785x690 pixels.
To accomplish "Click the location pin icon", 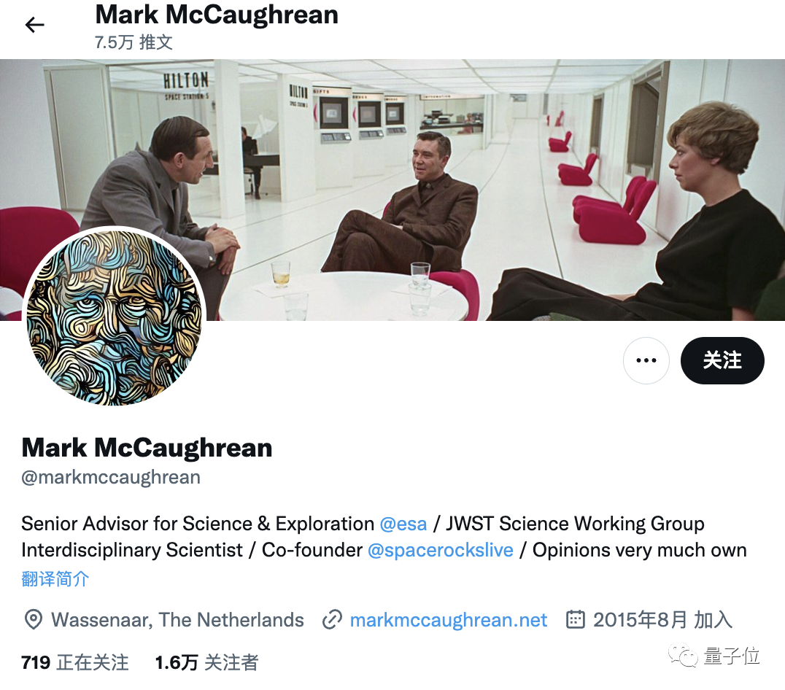I will coord(33,619).
